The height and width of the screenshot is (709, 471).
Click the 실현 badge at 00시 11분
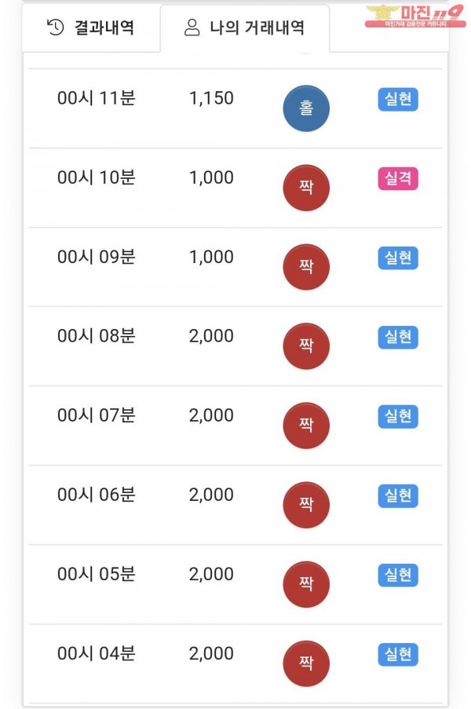398,99
